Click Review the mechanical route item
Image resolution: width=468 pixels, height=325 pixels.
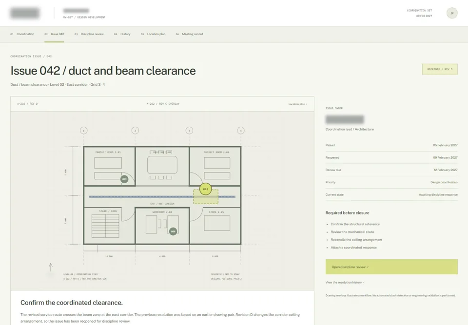(352, 232)
